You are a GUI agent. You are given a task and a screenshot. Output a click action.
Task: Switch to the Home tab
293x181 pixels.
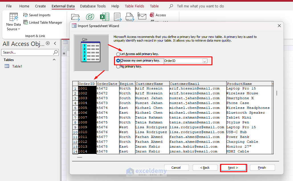(x=24, y=6)
